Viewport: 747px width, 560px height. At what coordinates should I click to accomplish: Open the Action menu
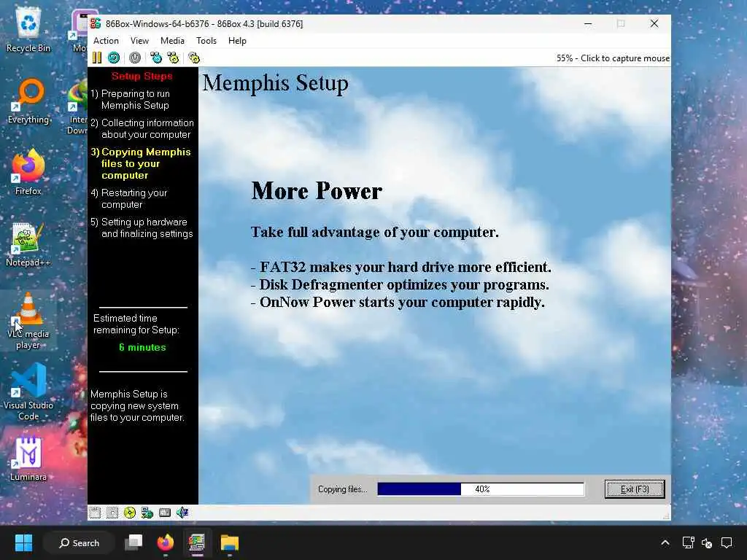[106, 41]
